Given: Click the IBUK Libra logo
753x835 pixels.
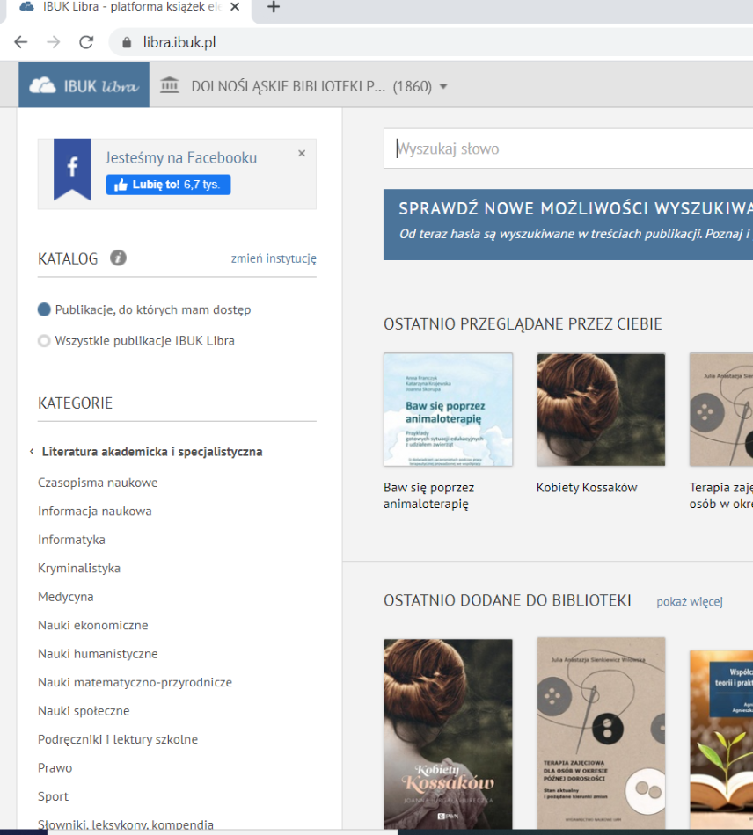Looking at the screenshot, I should [84, 85].
